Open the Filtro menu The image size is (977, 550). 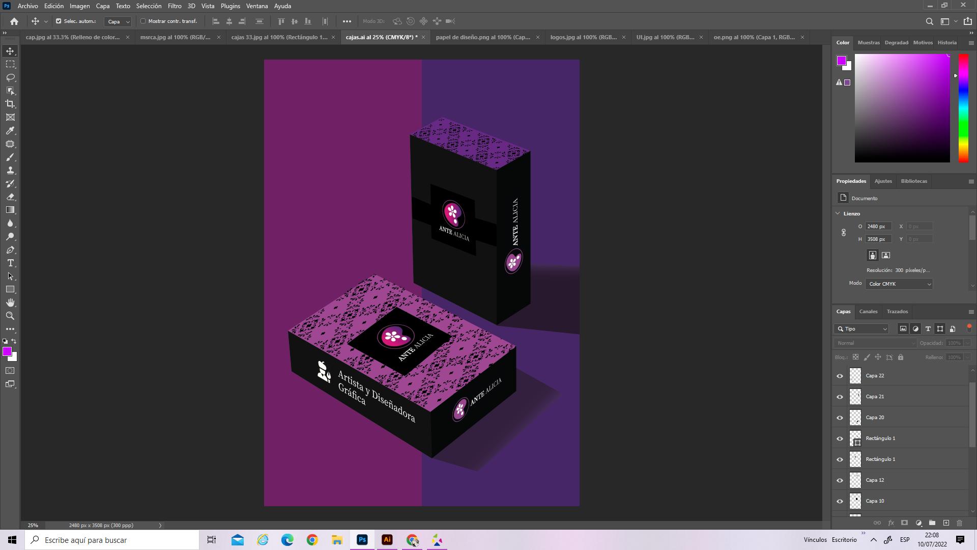[174, 6]
